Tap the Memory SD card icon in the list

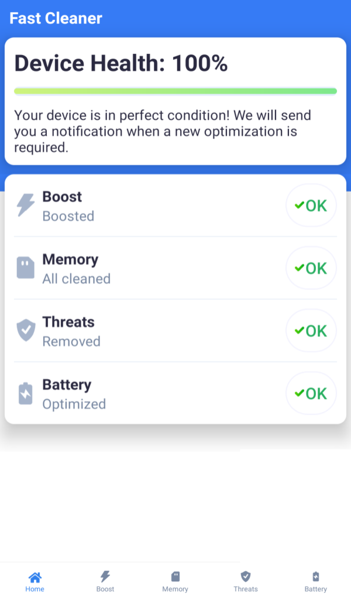coord(26,268)
